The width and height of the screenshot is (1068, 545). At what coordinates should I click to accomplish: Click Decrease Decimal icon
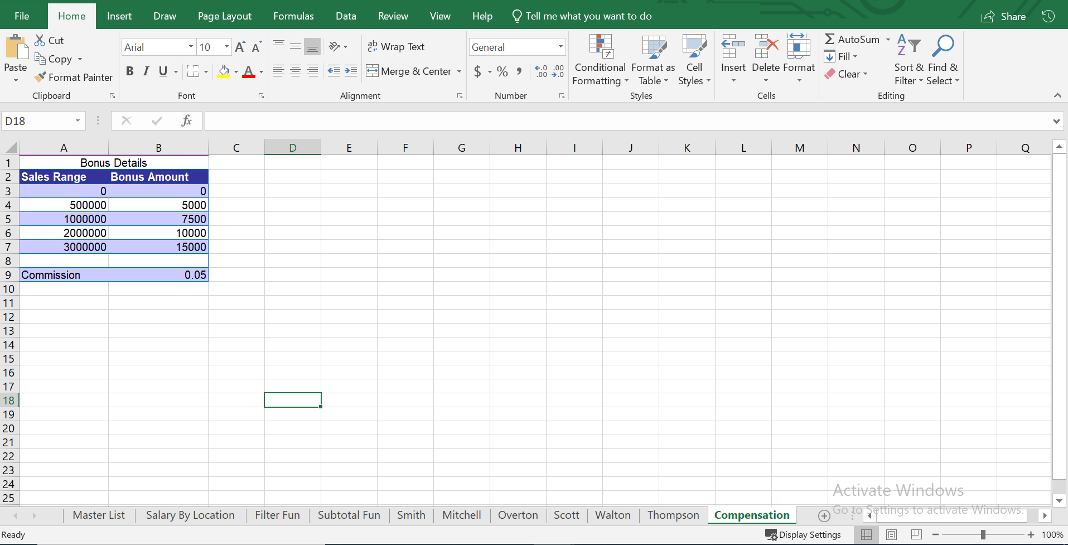pyautogui.click(x=558, y=71)
